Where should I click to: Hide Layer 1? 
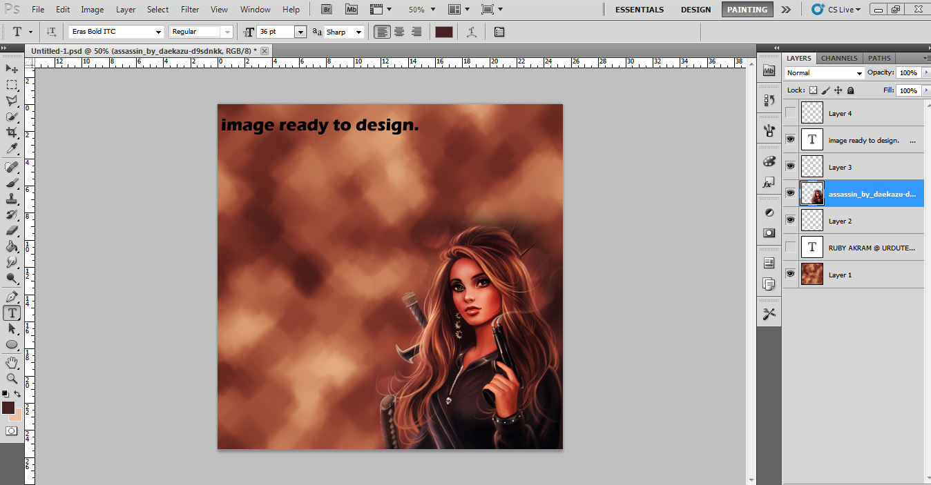(x=791, y=274)
